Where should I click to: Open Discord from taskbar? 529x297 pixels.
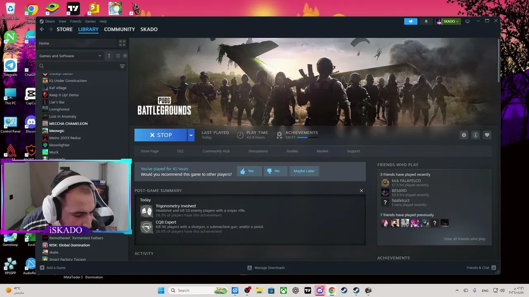tap(320, 290)
